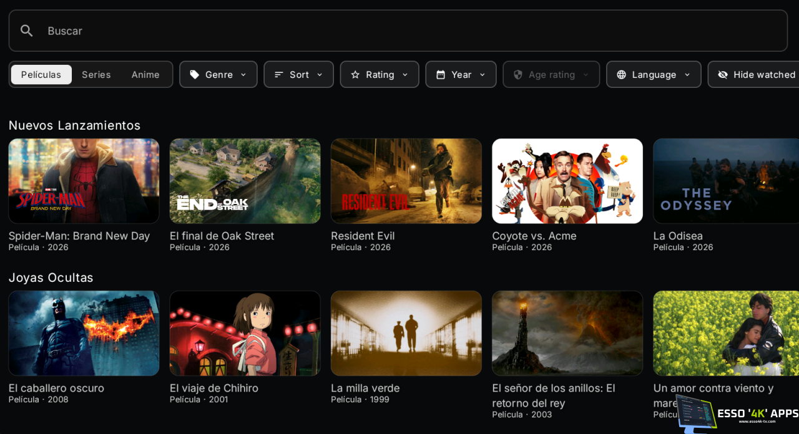
Task: Click El señor de los anillos title
Action: 554,395
